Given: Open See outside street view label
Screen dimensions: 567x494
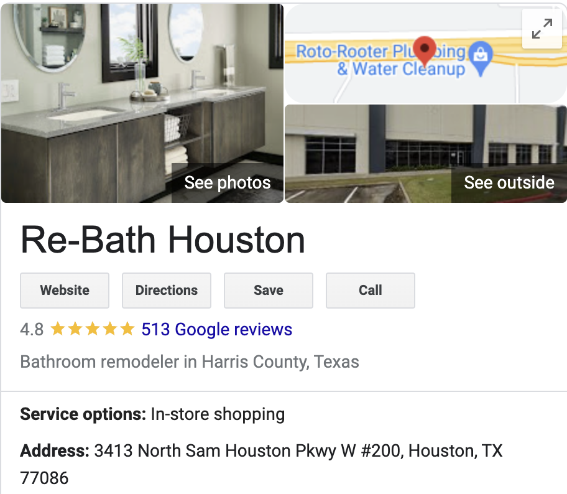Looking at the screenshot, I should 509,182.
